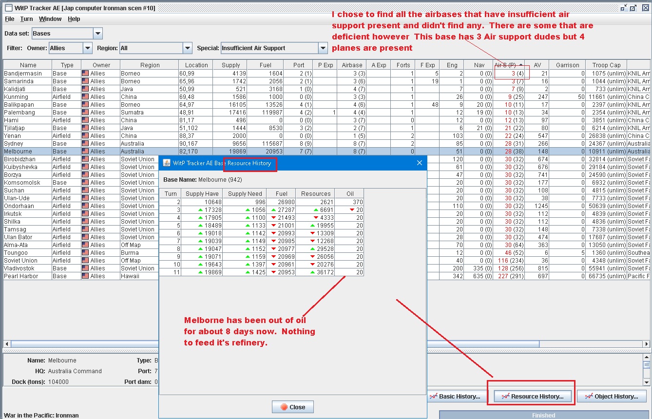Sort the table by the Supply column
The image size is (652, 419).
[x=230, y=65]
